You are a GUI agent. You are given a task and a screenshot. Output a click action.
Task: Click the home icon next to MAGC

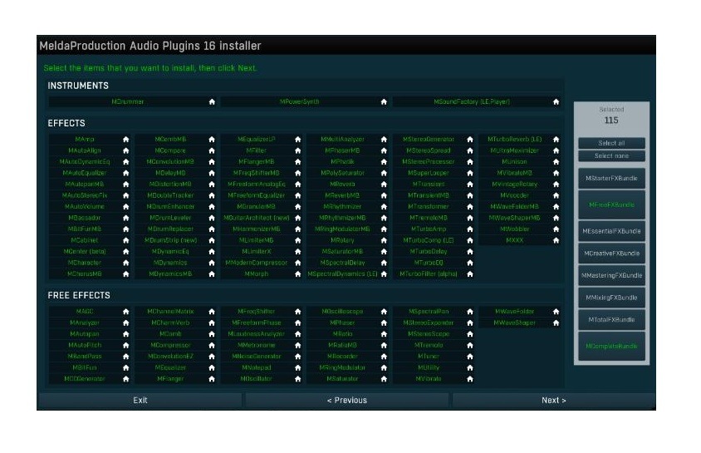(125, 312)
